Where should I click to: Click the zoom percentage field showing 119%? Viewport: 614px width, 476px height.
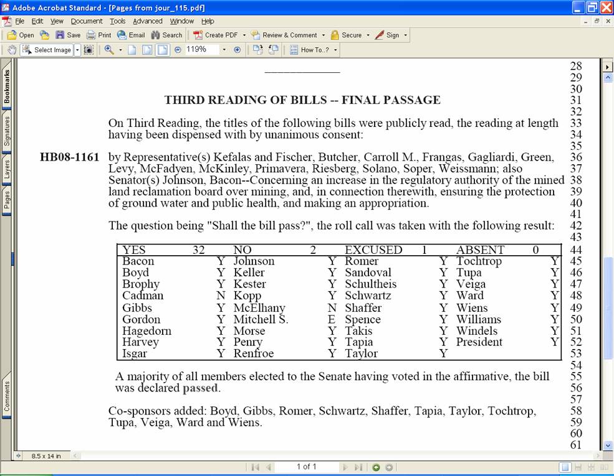pos(202,50)
